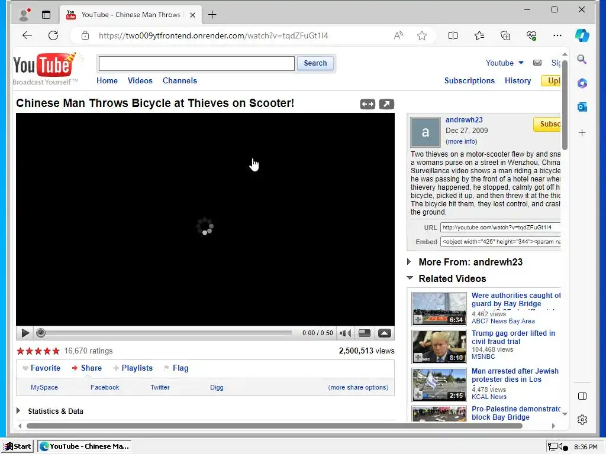This screenshot has width=606, height=454.
Task: Select the Share tab under video
Action: click(x=87, y=368)
